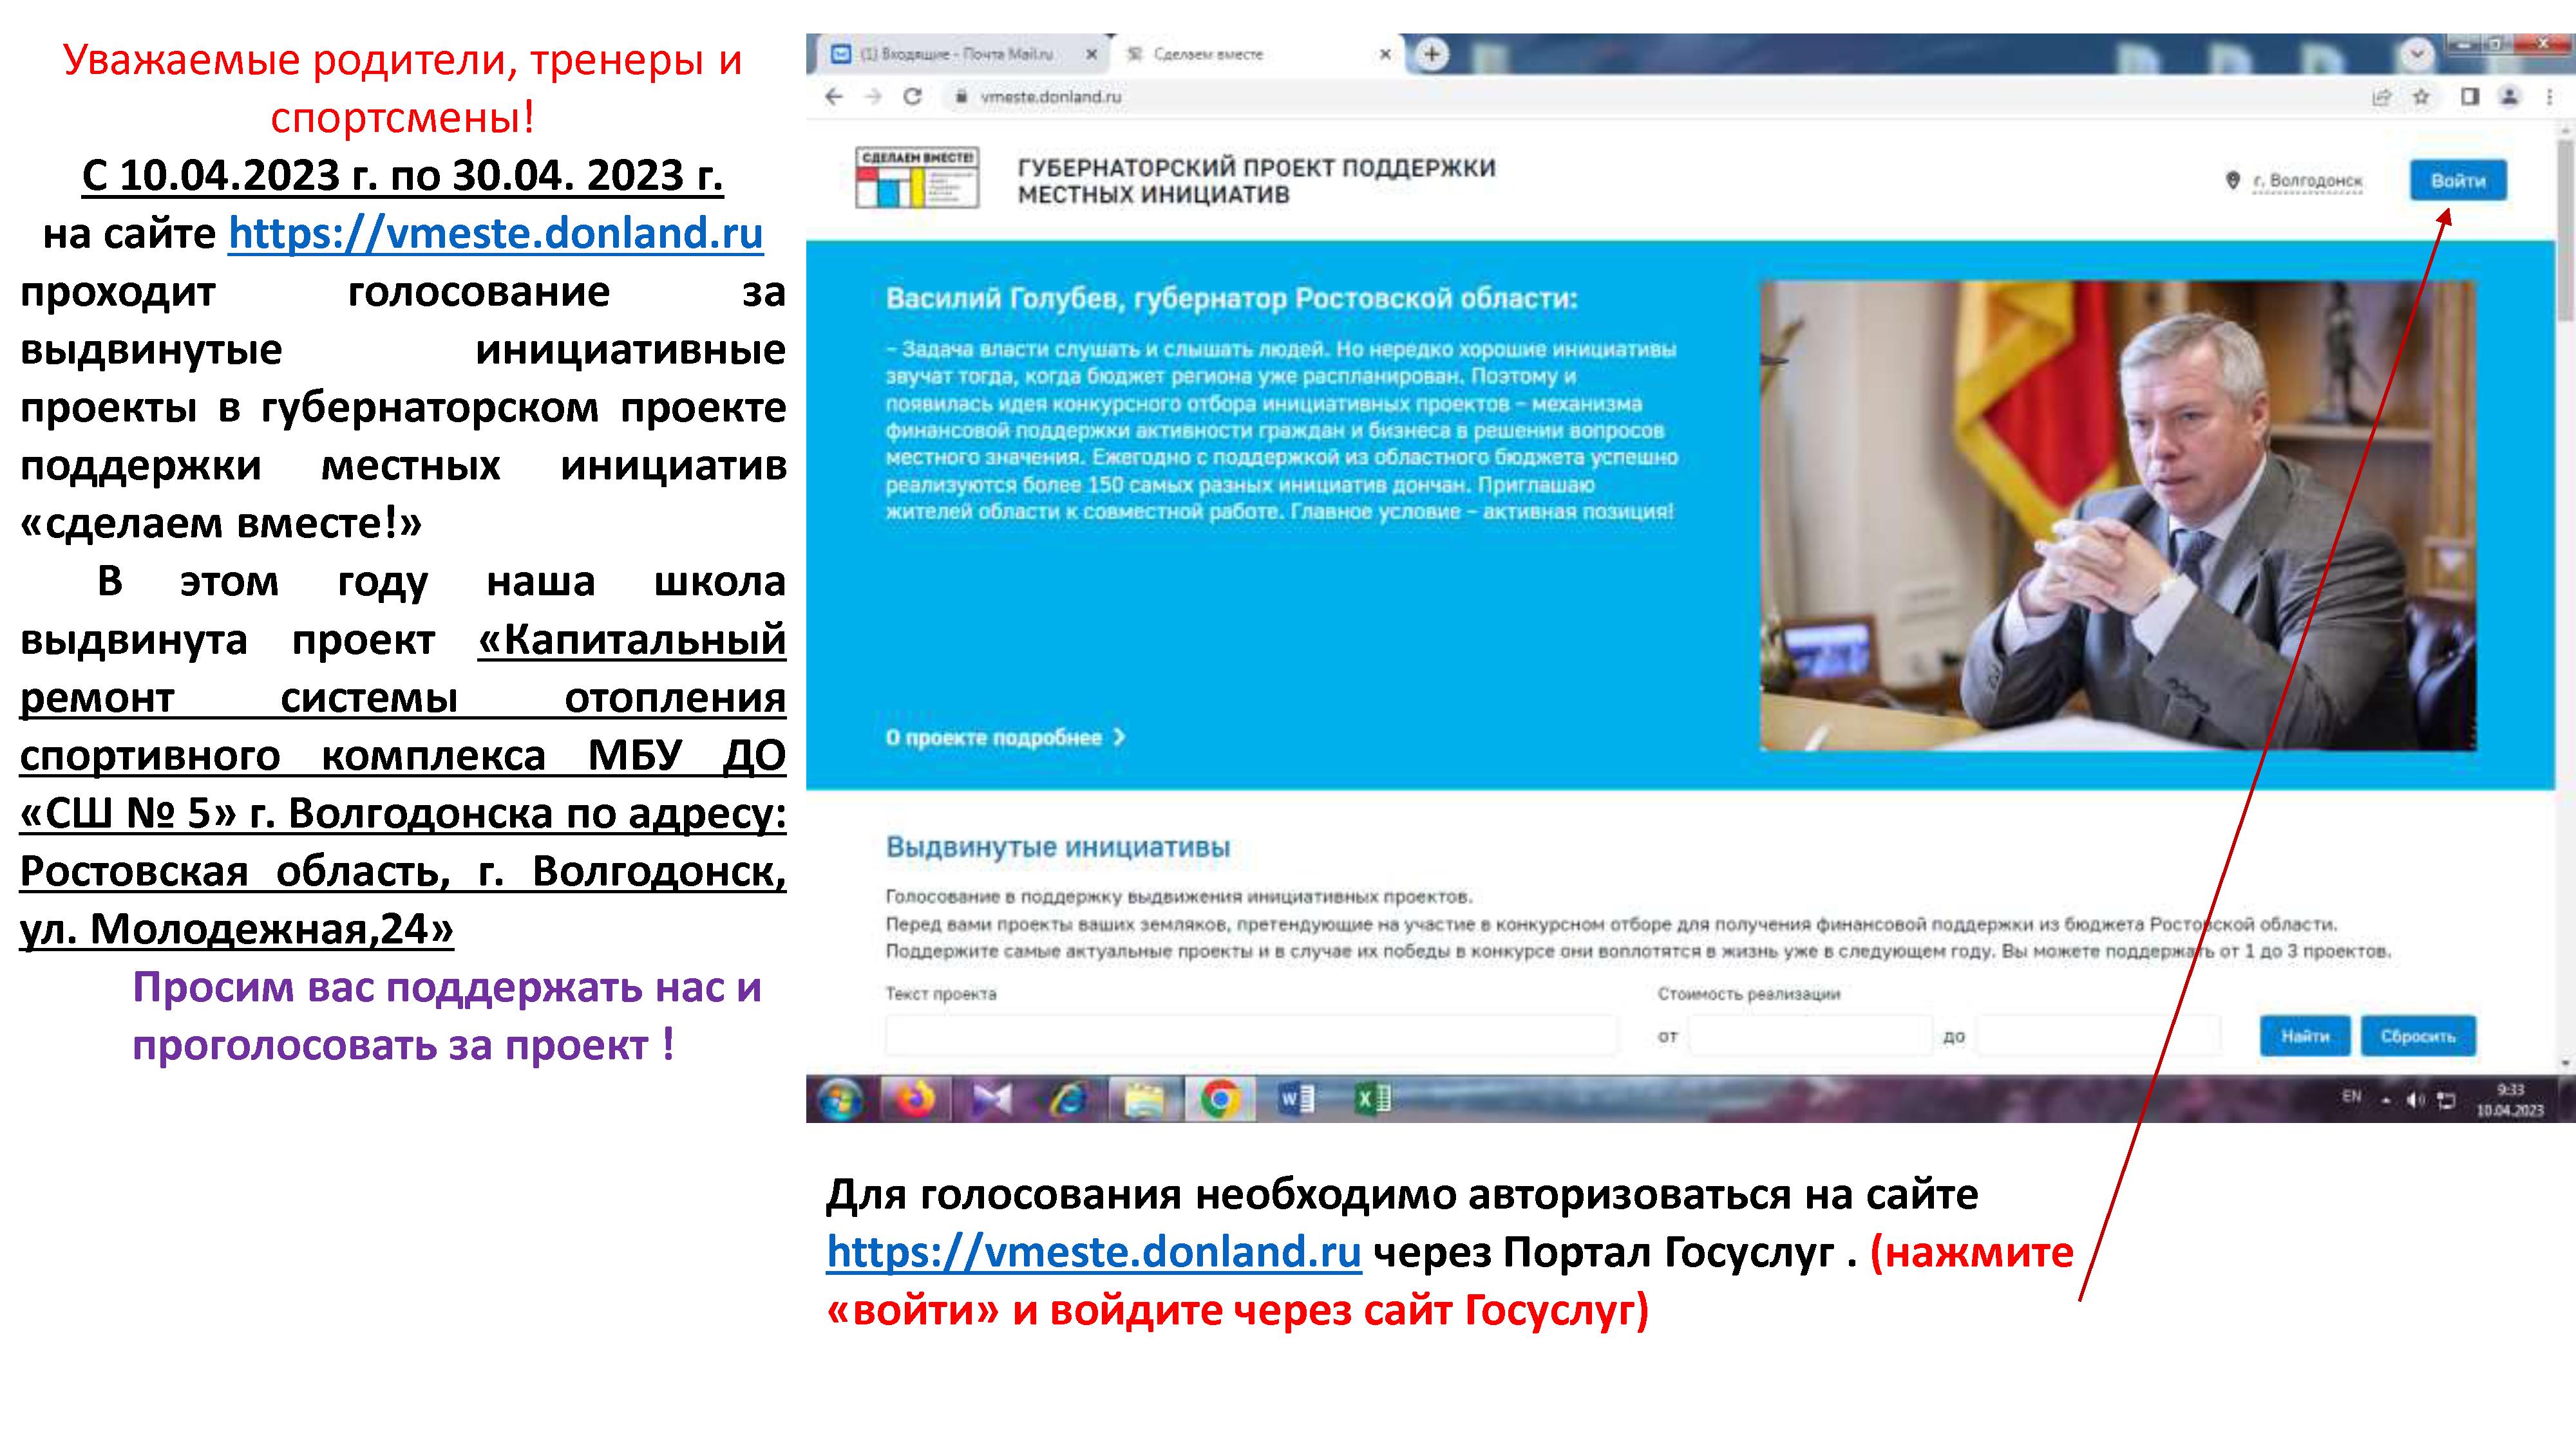This screenshot has width=2576, height=1448.
Task: Open the Chrome profile avatar icon
Action: 2509,97
